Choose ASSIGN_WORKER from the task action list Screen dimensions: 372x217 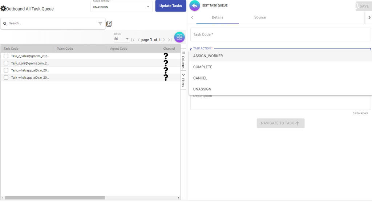pos(208,56)
